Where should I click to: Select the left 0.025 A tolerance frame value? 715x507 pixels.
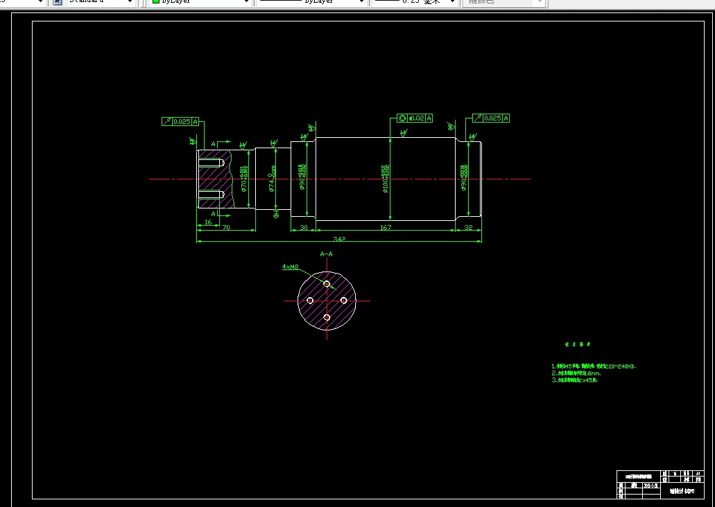pyautogui.click(x=182, y=122)
